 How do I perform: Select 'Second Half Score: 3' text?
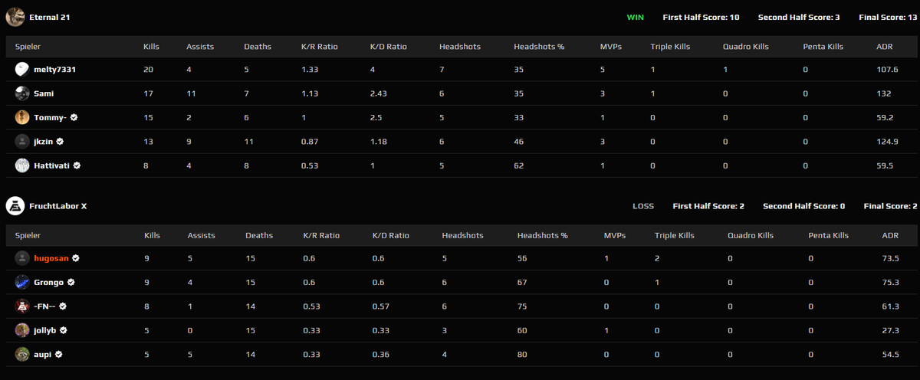pyautogui.click(x=800, y=17)
